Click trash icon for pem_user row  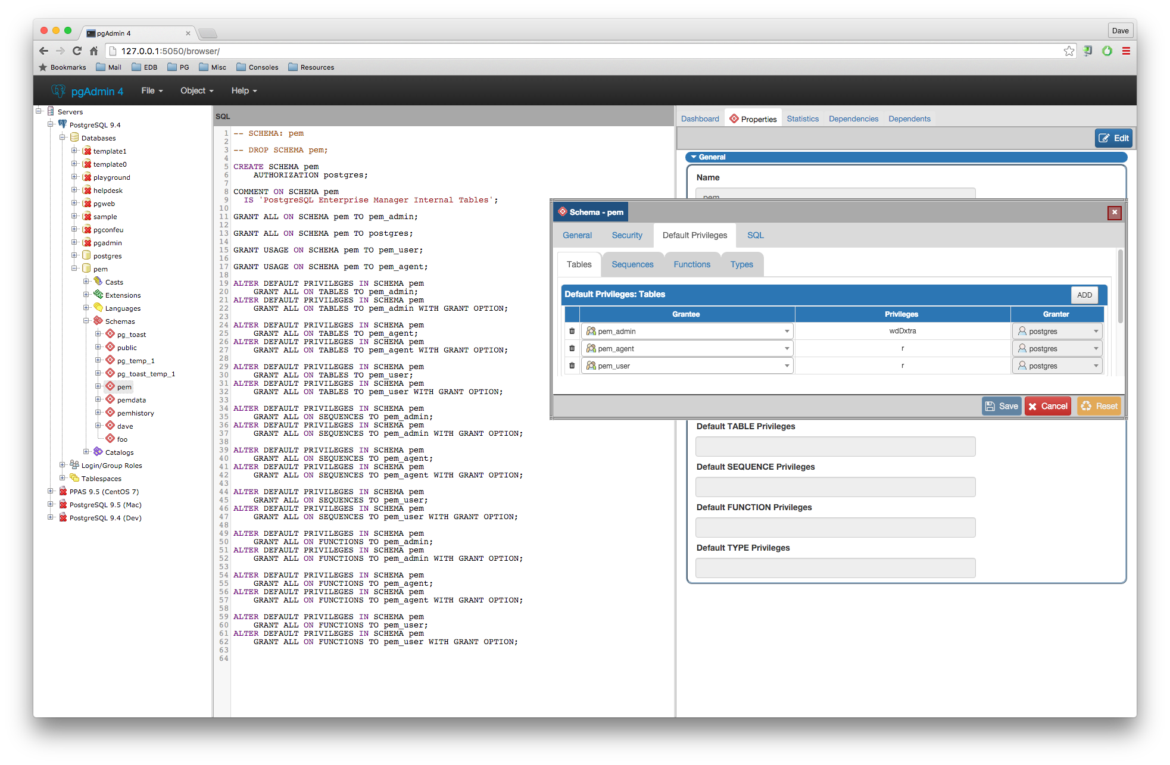tap(572, 366)
